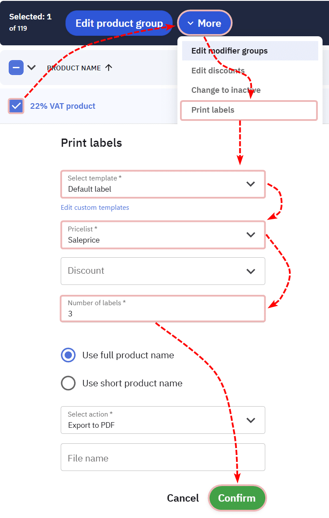Cancel the Print labels form
The height and width of the screenshot is (518, 329).
coord(183,498)
